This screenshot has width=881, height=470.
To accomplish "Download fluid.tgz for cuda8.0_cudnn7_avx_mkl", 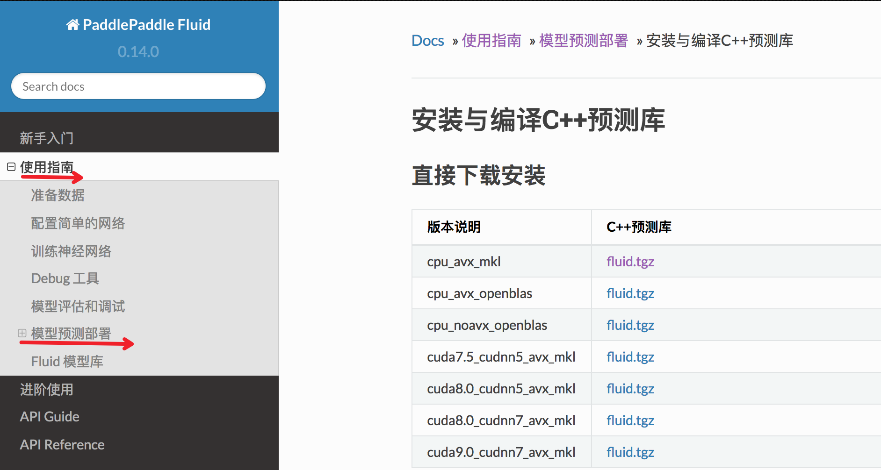I will click(x=630, y=420).
